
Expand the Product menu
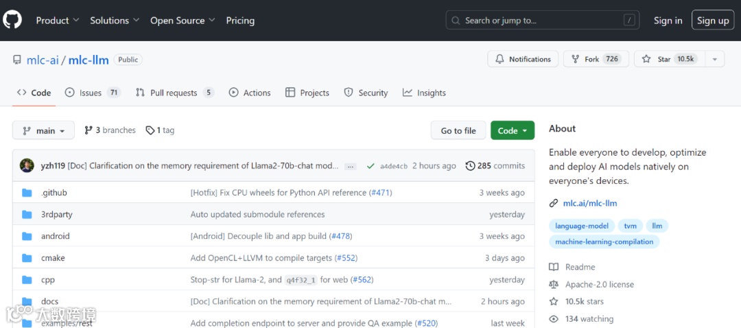click(58, 21)
